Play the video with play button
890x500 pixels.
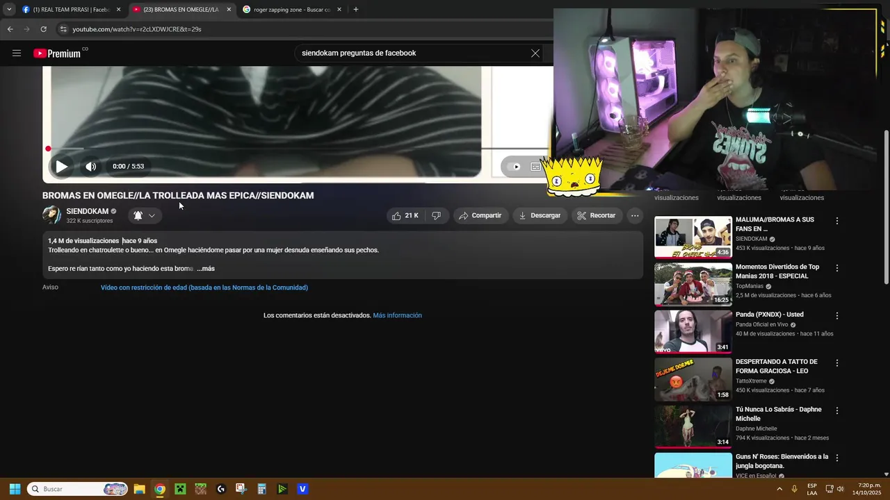[61, 167]
